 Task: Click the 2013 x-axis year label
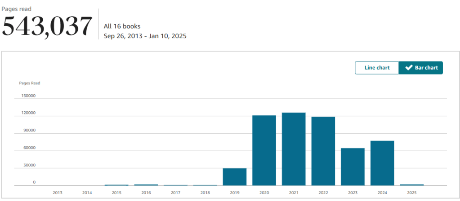tap(58, 192)
